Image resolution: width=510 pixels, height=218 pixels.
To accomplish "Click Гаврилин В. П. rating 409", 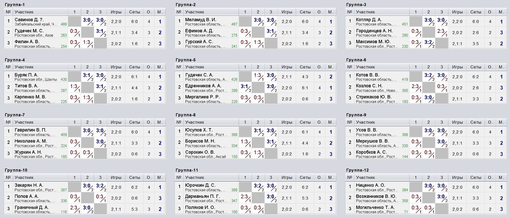I will point(64,135).
